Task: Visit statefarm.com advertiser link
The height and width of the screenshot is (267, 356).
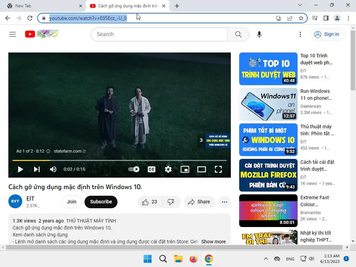Action: [70, 151]
